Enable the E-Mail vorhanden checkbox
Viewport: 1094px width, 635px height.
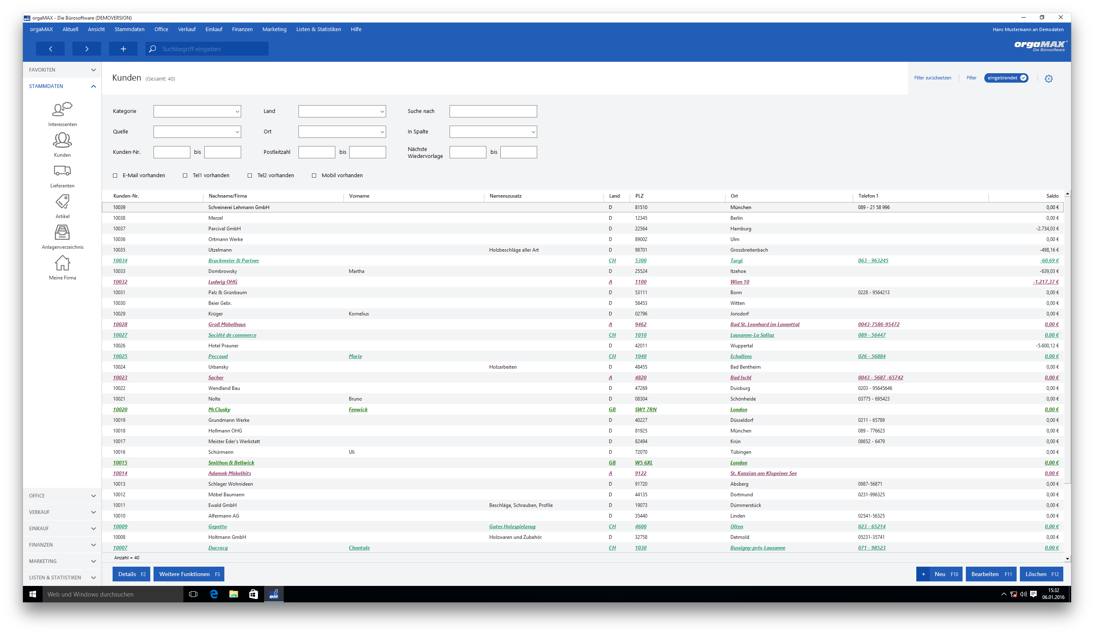coord(115,176)
